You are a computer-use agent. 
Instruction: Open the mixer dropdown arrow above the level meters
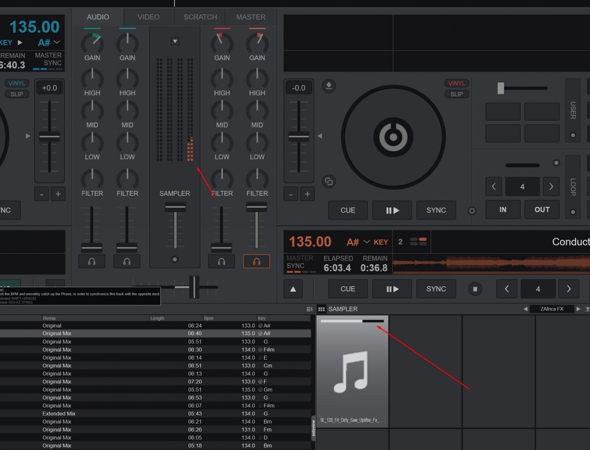pos(175,41)
